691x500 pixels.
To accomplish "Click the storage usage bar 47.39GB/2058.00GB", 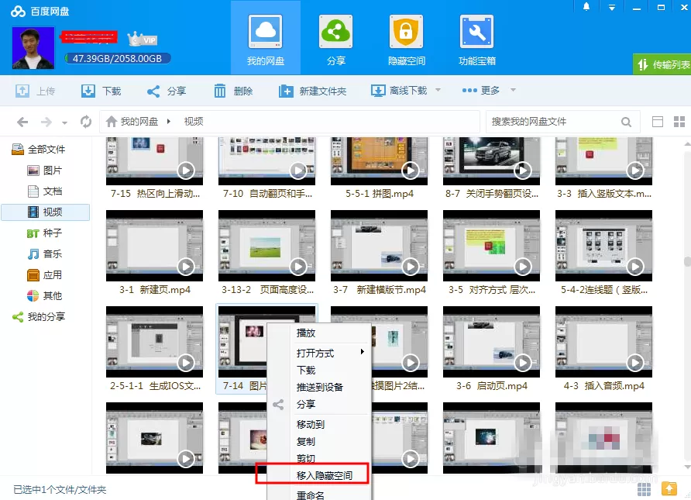I will coord(117,58).
